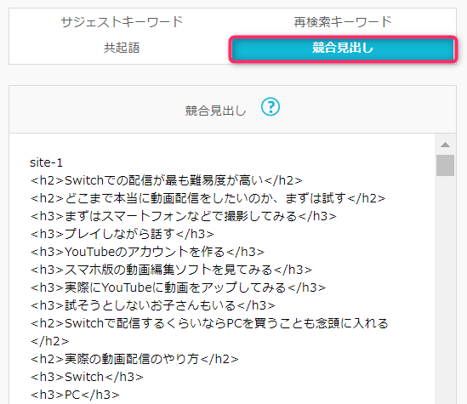The image size is (467, 404).
Task: Click the プレイしながら話す h3 line
Action: (122, 234)
